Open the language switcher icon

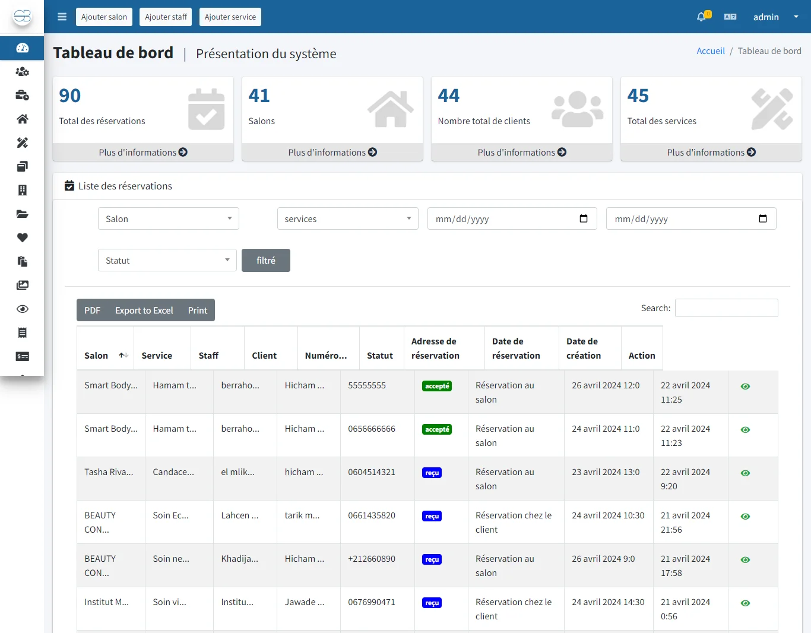pyautogui.click(x=730, y=17)
